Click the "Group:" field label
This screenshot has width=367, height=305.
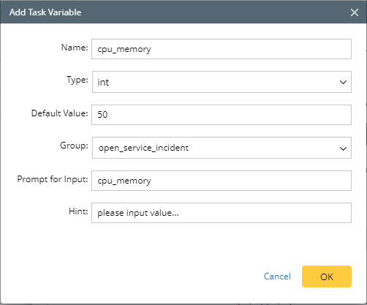tap(74, 146)
